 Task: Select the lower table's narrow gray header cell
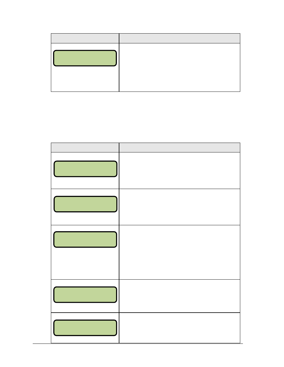(x=85, y=148)
